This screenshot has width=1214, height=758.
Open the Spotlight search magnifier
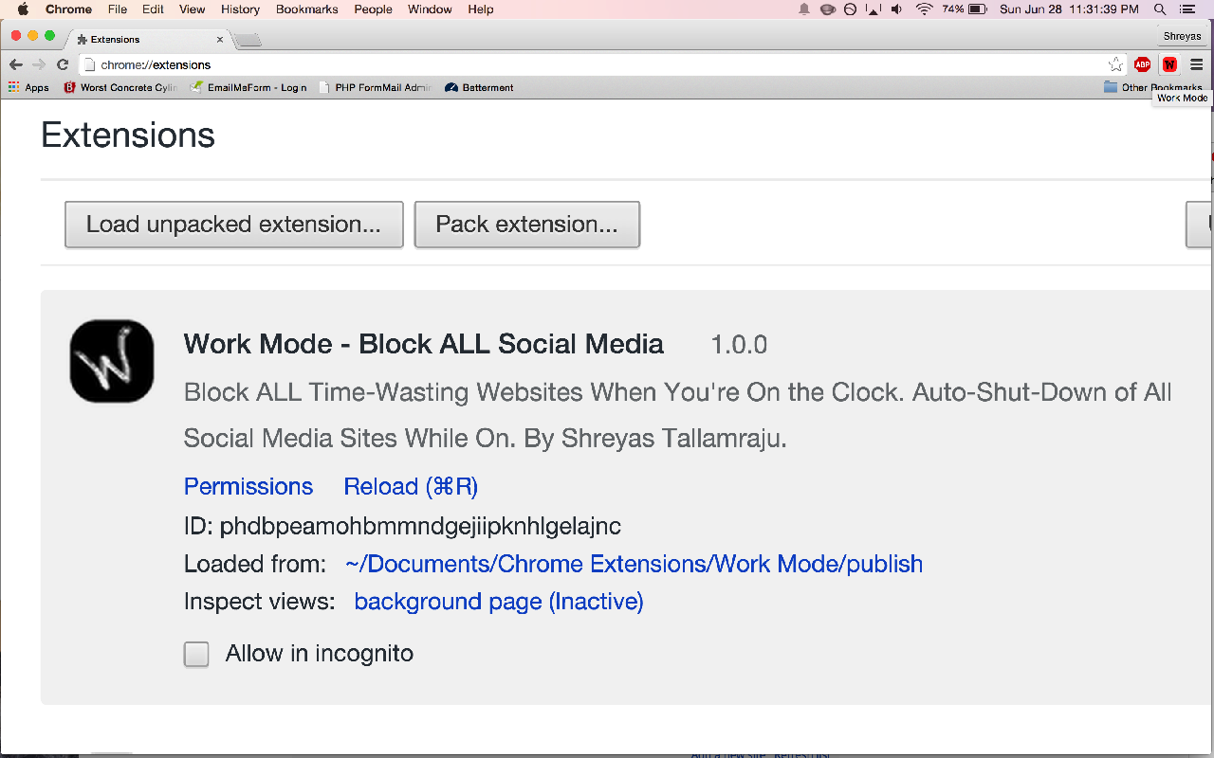tap(1159, 9)
